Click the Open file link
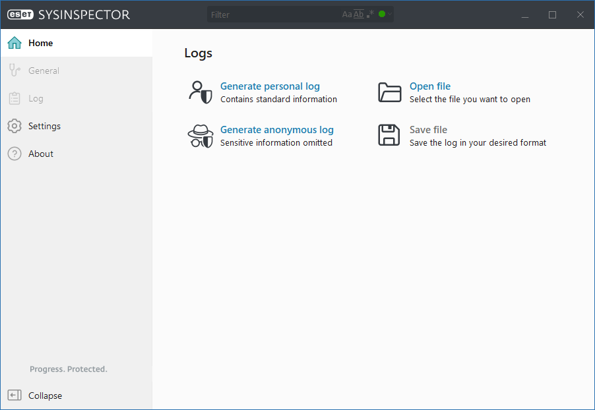 (x=429, y=86)
